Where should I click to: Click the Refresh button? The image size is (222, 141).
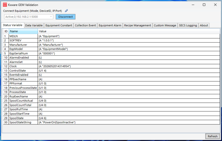[x=212, y=136]
